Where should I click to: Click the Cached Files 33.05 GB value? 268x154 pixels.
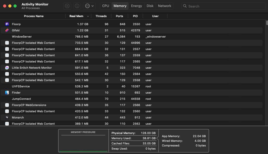click(x=149, y=144)
